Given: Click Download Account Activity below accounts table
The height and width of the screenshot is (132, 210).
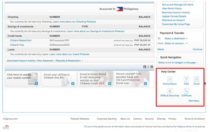Looking at the screenshot, I should 21,61.
